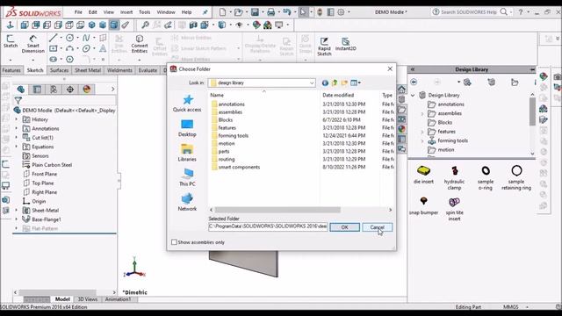The height and width of the screenshot is (316, 562).
Task: Create a new folder in the dialog
Action: [344, 83]
